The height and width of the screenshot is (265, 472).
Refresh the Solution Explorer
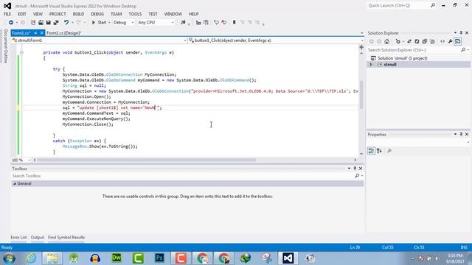(x=417, y=41)
